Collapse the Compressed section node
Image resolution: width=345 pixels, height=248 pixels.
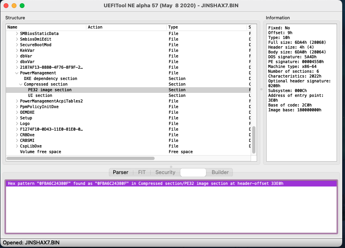click(20, 84)
